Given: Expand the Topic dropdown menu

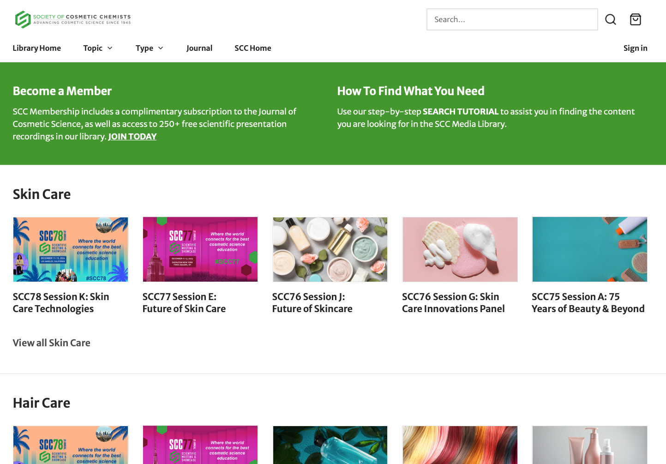Looking at the screenshot, I should tap(98, 48).
